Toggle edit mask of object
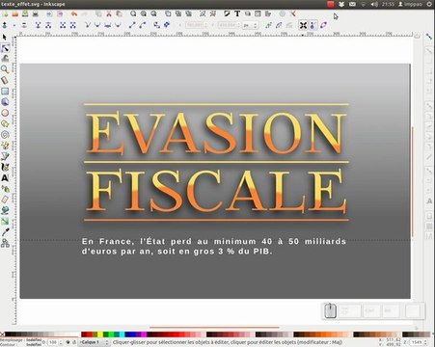This screenshot has height=347, width=435. coord(279,25)
